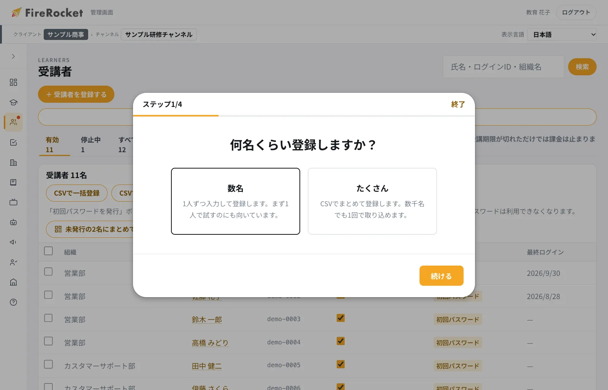Viewport: 608px width, 390px height.
Task: Click the 検索 search button
Action: click(582, 67)
